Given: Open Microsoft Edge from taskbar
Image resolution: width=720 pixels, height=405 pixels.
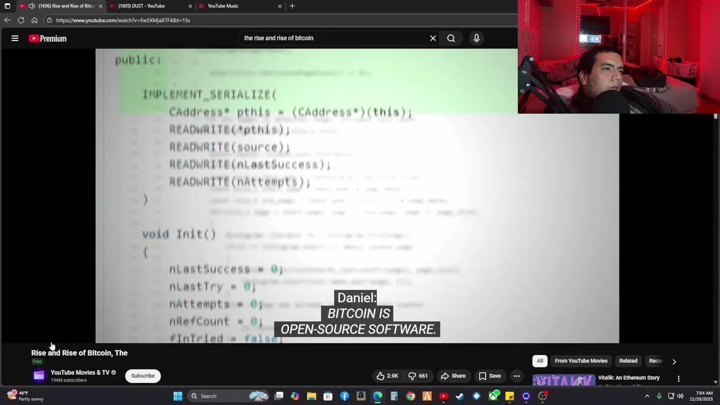Looking at the screenshot, I should tap(377, 396).
